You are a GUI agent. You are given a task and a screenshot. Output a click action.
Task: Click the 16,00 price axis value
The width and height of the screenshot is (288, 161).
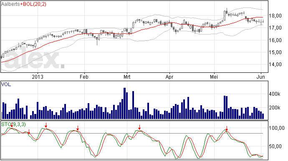pyautogui.click(x=275, y=40)
